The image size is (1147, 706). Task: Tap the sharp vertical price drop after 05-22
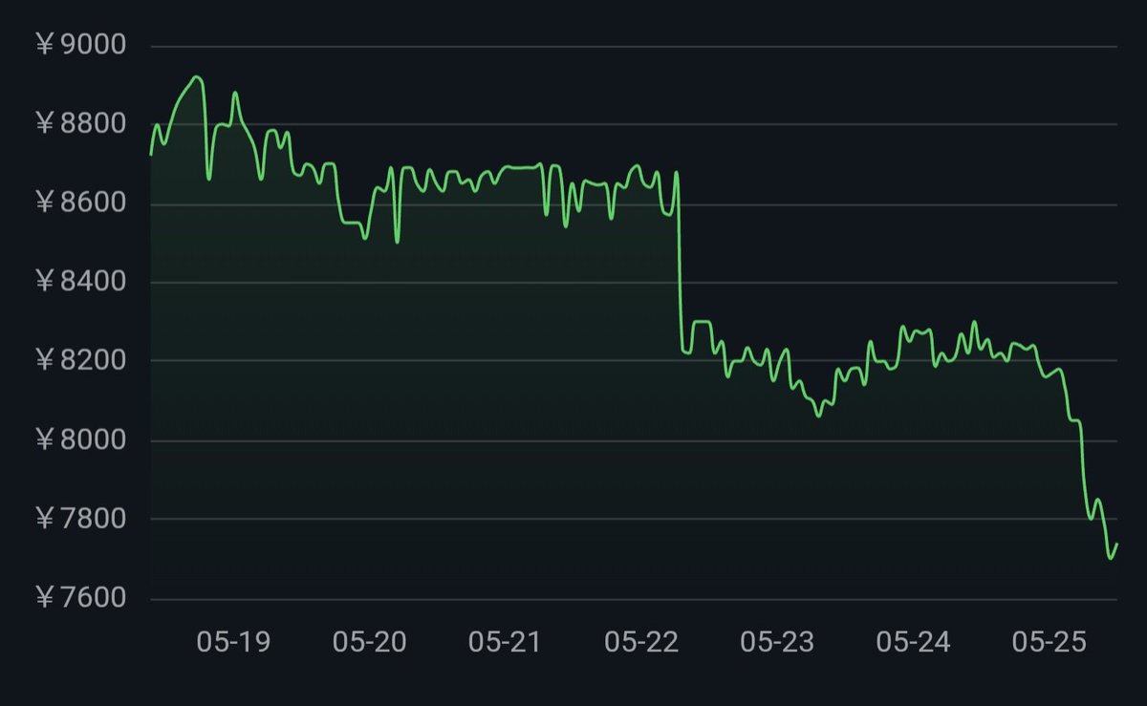[x=680, y=263]
